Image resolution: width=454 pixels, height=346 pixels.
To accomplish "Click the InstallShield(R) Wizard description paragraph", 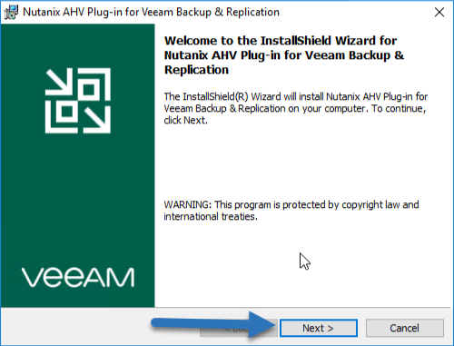I will pos(295,108).
